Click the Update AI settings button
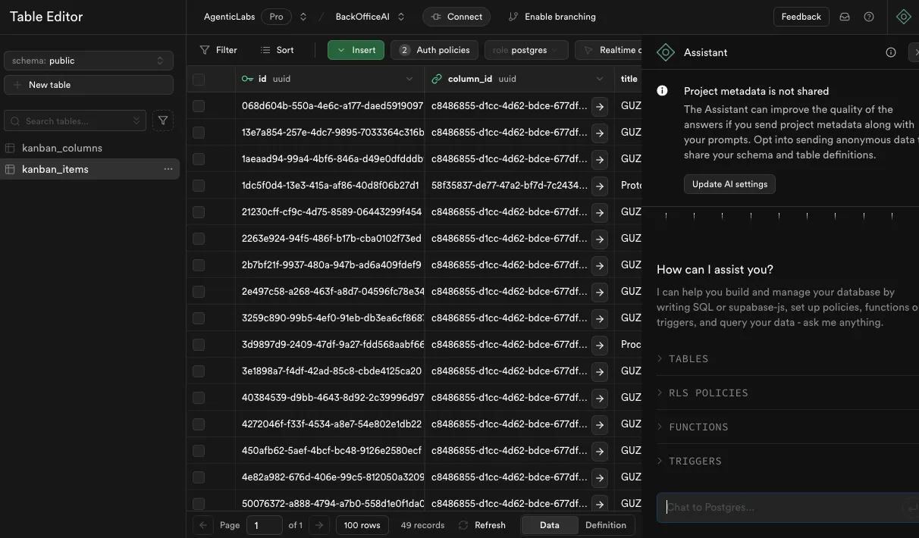Screen dimensions: 919x538 point(729,183)
